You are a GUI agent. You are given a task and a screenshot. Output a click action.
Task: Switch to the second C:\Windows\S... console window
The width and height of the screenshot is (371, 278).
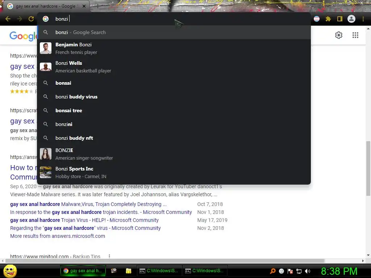pyautogui.click(x=205, y=271)
